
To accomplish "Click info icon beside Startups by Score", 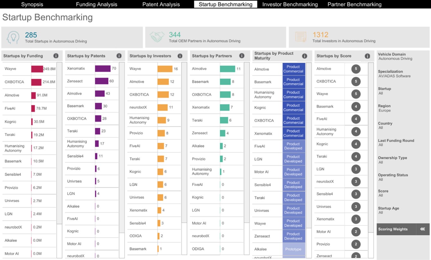I will [x=367, y=56].
